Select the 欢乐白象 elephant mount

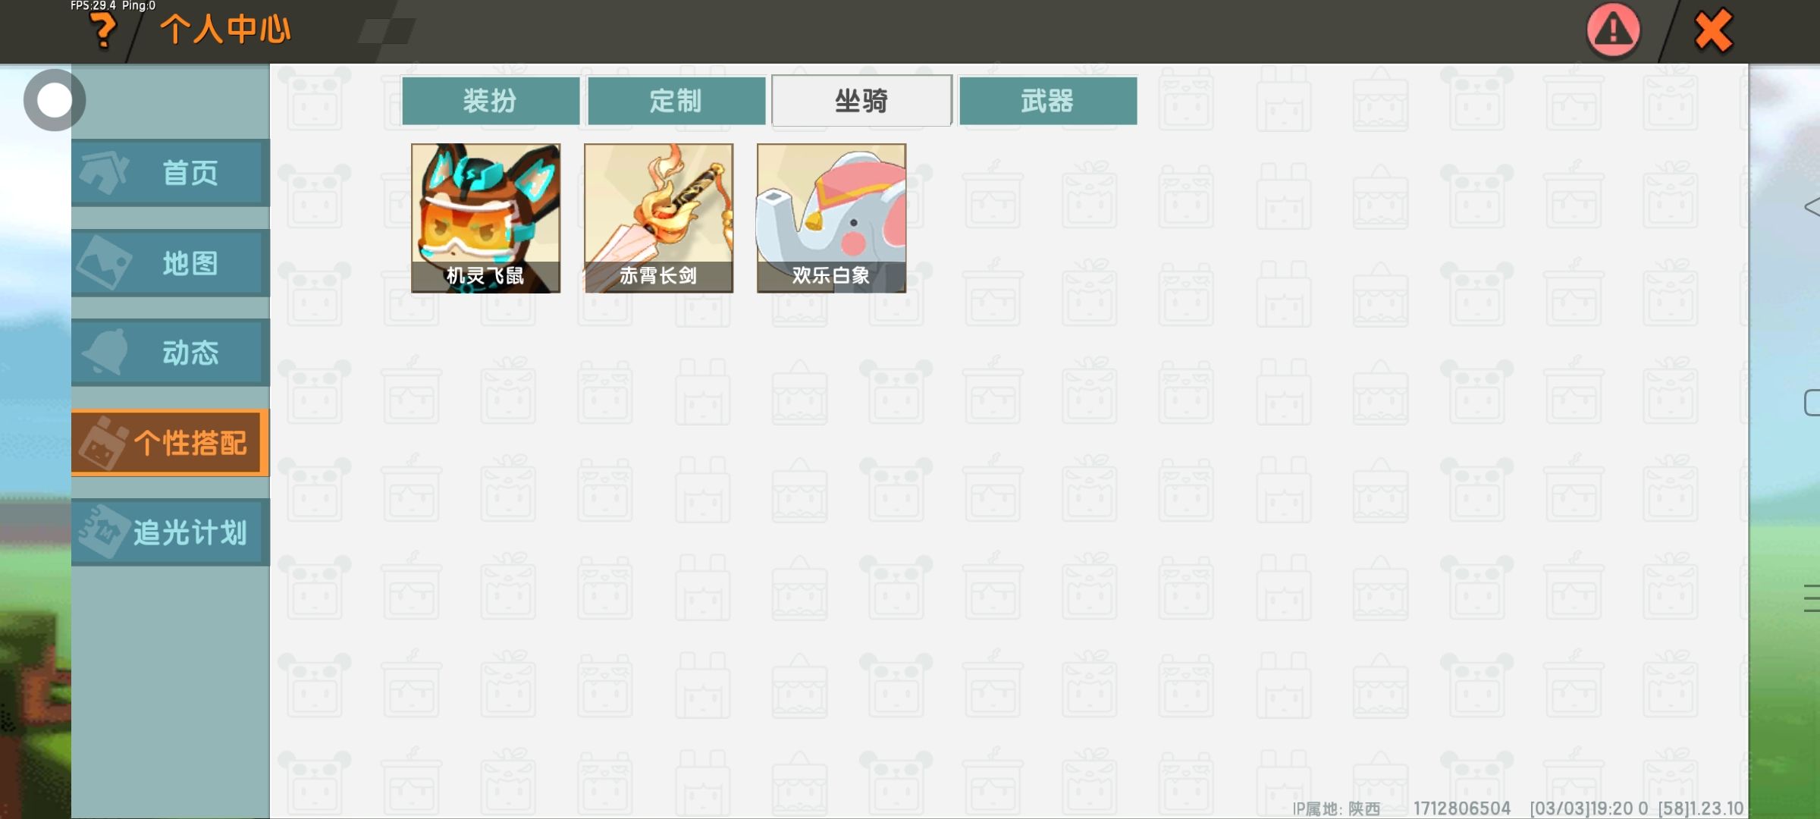point(831,218)
